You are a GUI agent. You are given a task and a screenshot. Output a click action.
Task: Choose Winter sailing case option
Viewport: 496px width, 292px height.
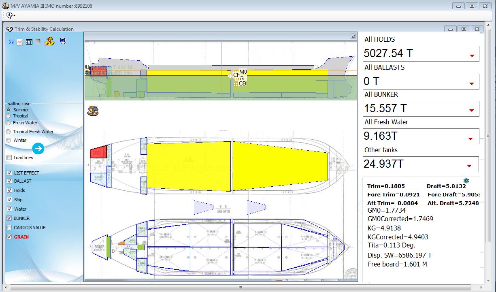tap(9, 140)
